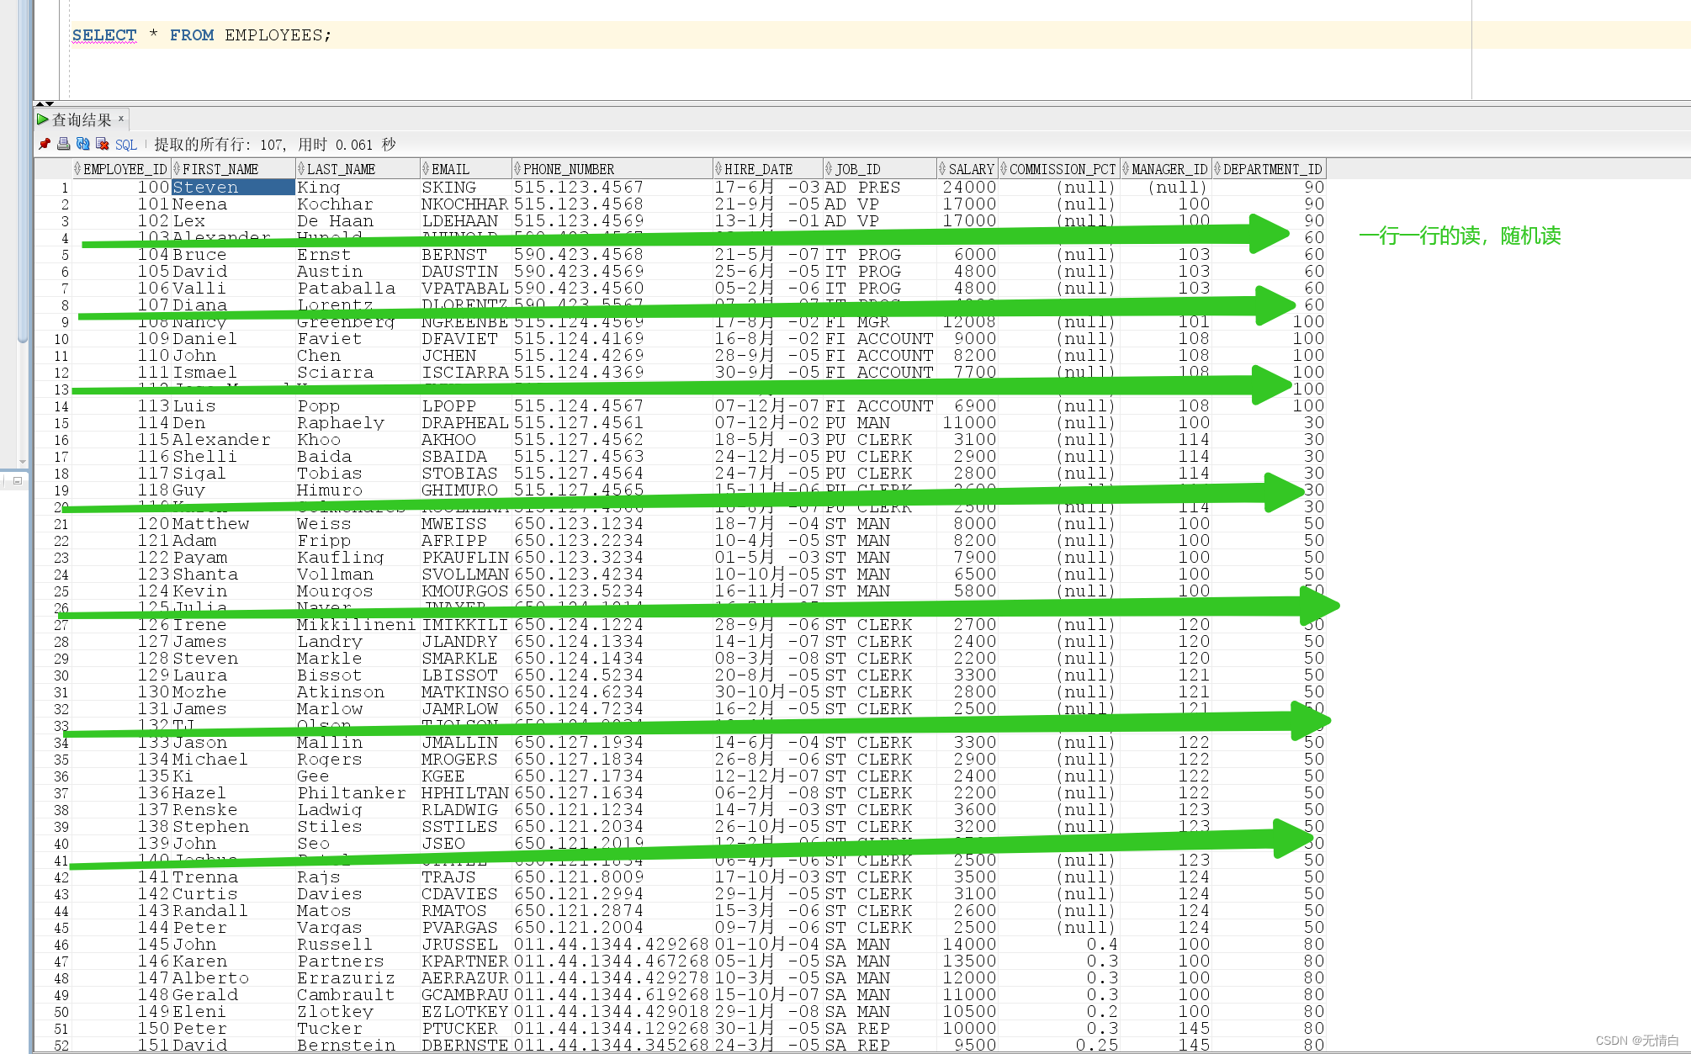The width and height of the screenshot is (1691, 1054).
Task: Click sort icon beside FIRST_NAME header
Action: coord(177,169)
